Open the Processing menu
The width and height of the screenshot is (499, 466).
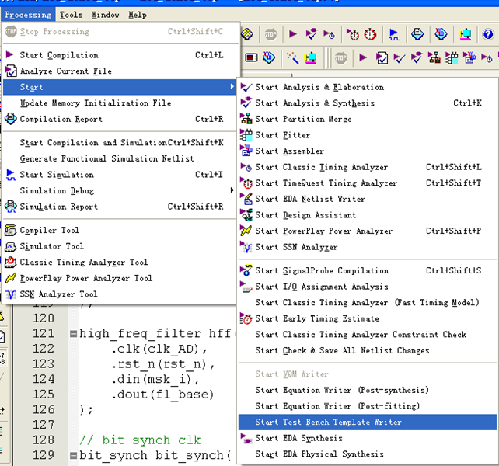[28, 15]
